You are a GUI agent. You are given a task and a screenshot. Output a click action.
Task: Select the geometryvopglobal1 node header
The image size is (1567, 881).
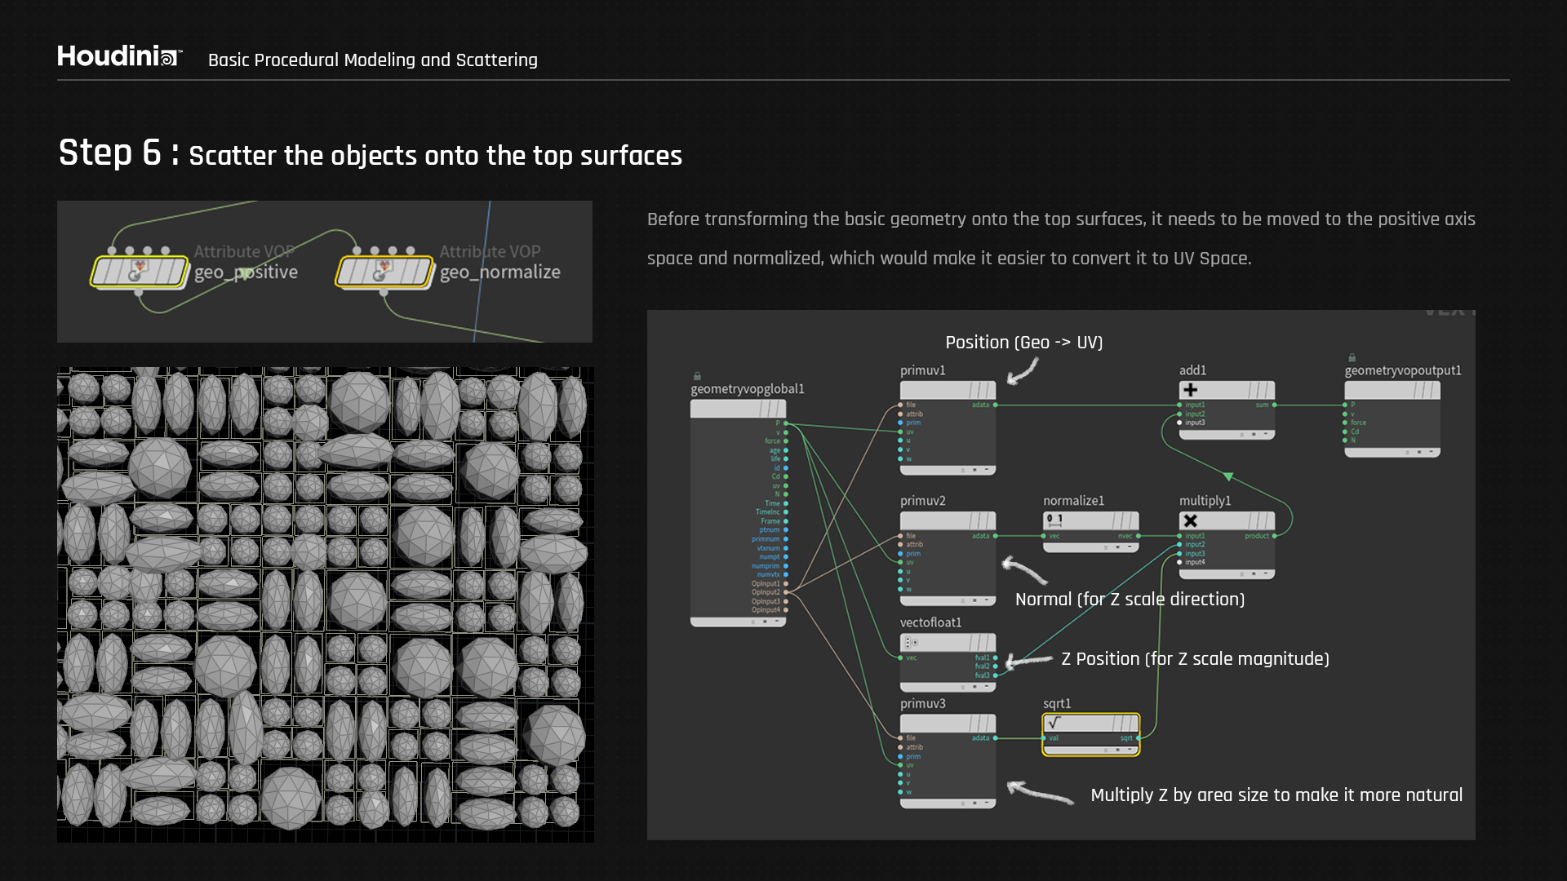click(738, 409)
